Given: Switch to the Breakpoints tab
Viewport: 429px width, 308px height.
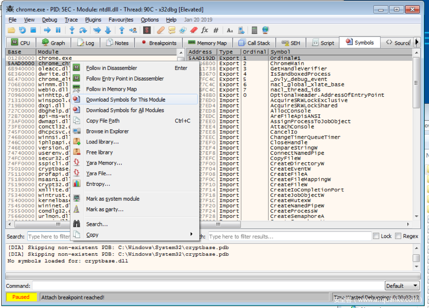Looking at the screenshot, I should click(x=159, y=43).
